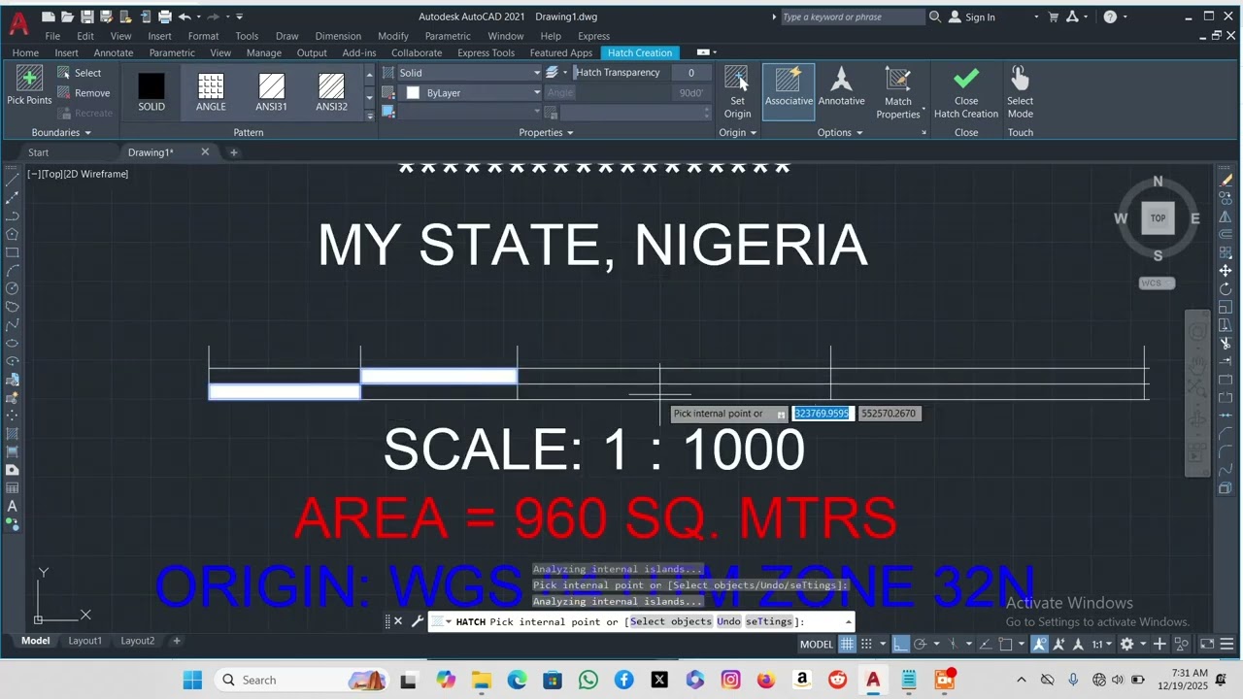Click Select objects option in command line
Image resolution: width=1243 pixels, height=699 pixels.
671,621
